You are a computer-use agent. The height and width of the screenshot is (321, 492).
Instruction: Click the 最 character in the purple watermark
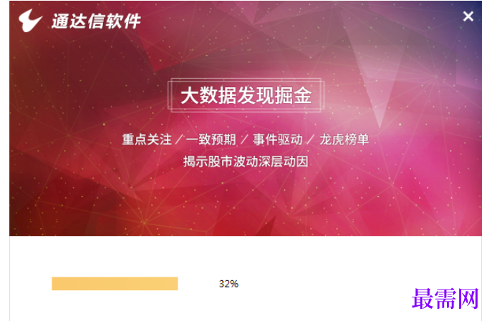(x=423, y=299)
